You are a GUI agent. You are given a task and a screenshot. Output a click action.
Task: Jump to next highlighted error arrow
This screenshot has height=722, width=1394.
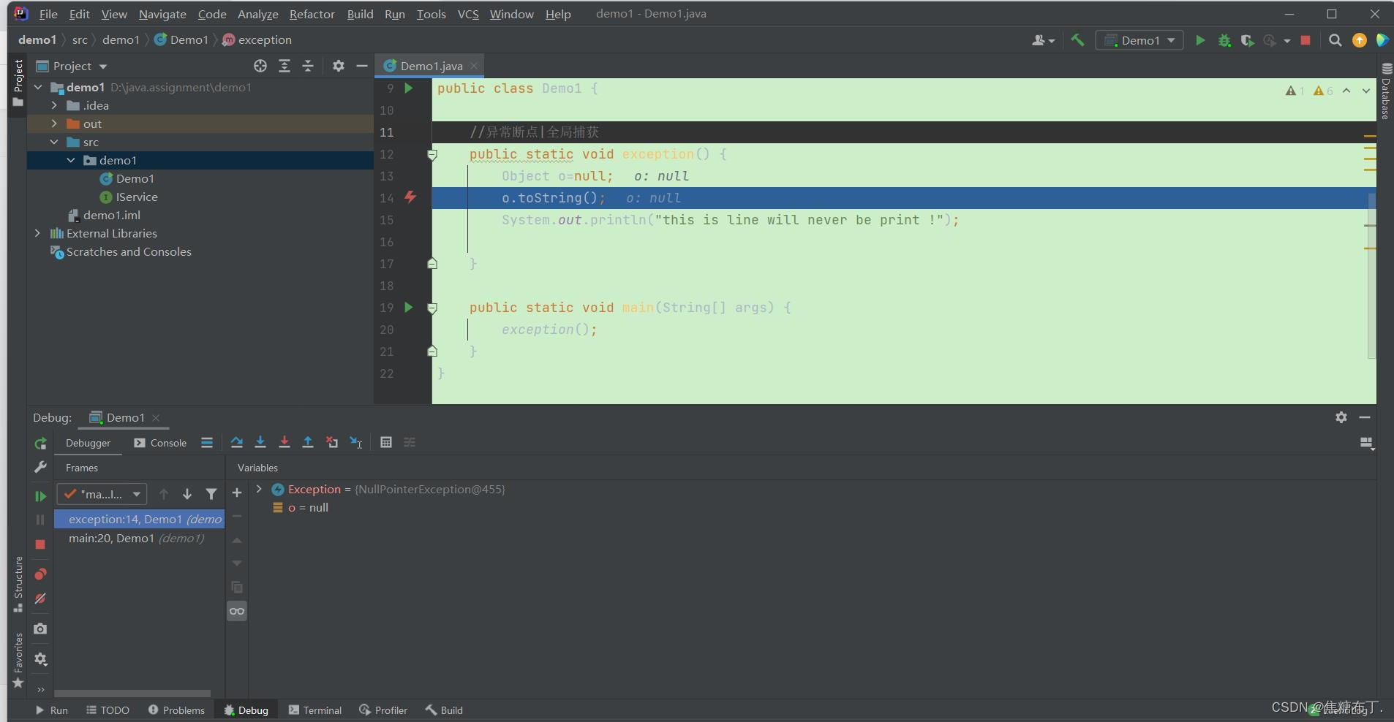tap(1365, 91)
